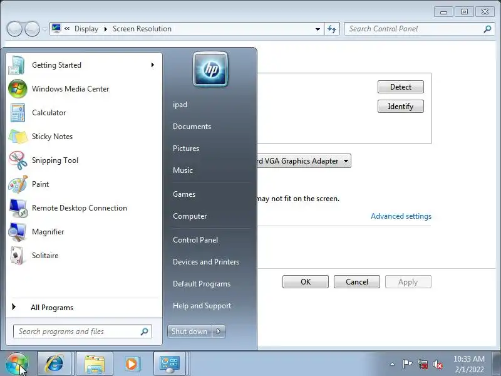This screenshot has height=376, width=501.
Task: Click Show desktop strip at taskbar end
Action: tap(496, 364)
